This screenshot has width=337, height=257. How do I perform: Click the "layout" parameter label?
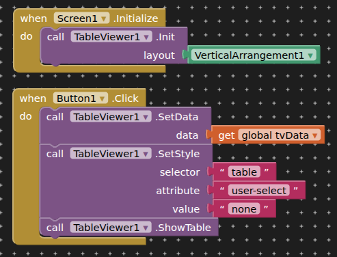tap(159, 55)
